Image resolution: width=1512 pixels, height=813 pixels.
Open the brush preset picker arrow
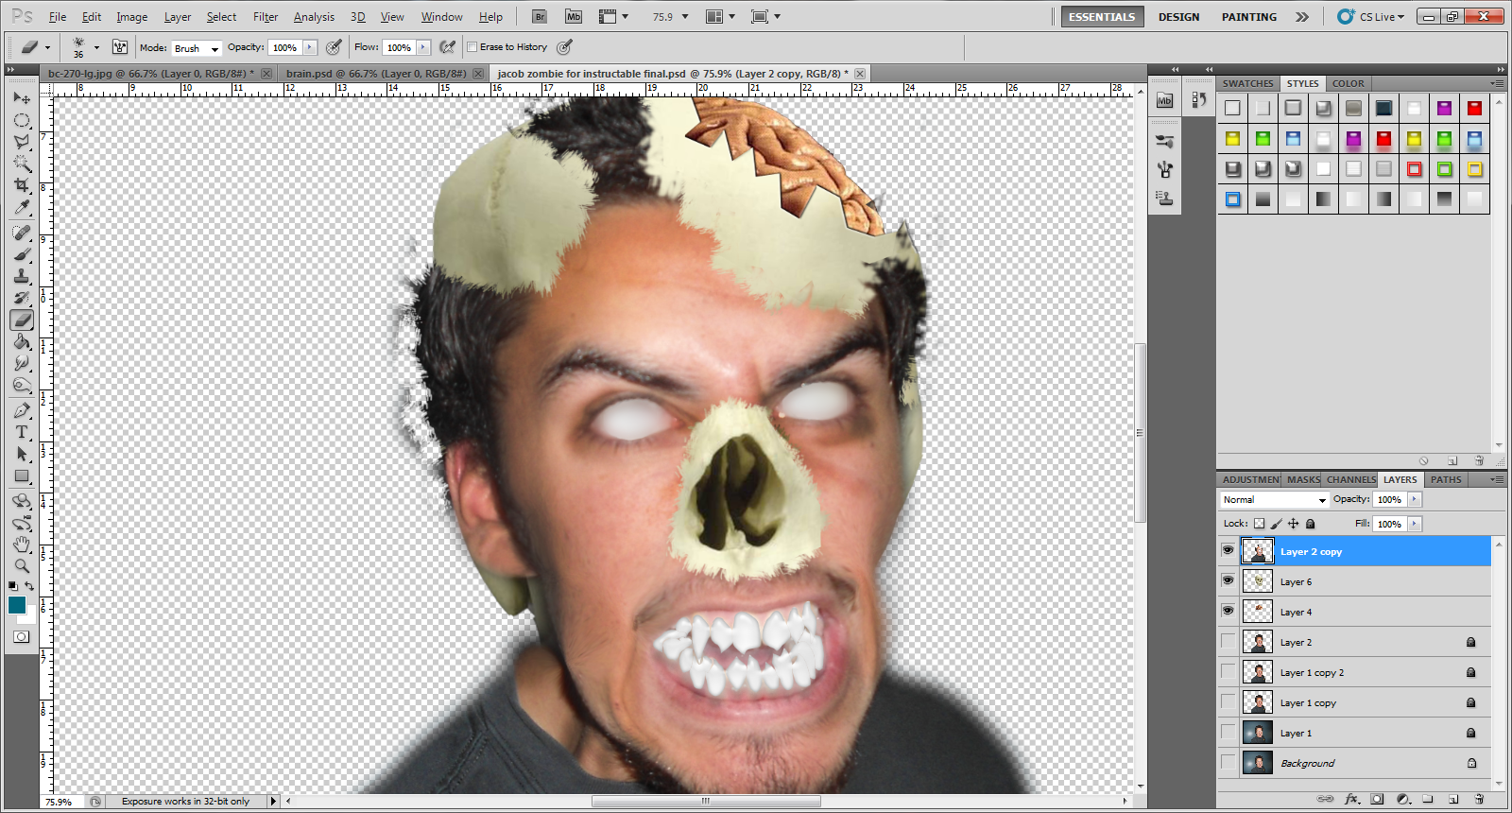96,47
